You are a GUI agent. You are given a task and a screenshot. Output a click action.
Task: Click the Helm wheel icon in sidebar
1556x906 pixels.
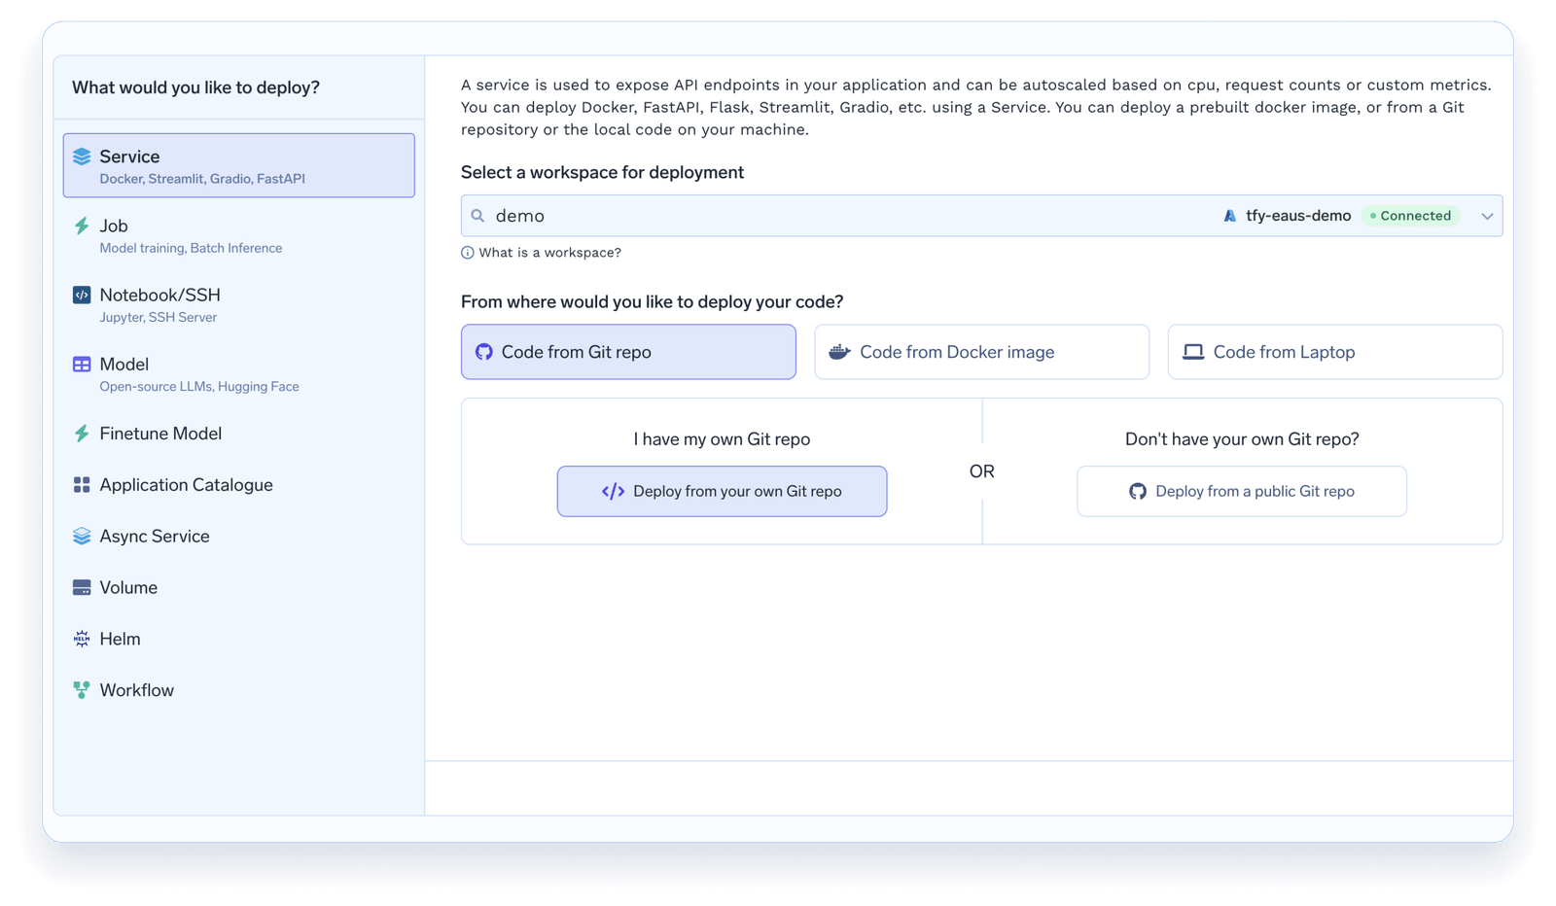point(82,638)
